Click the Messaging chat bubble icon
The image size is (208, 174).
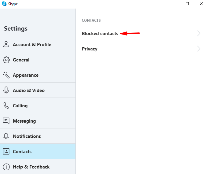tap(6, 121)
